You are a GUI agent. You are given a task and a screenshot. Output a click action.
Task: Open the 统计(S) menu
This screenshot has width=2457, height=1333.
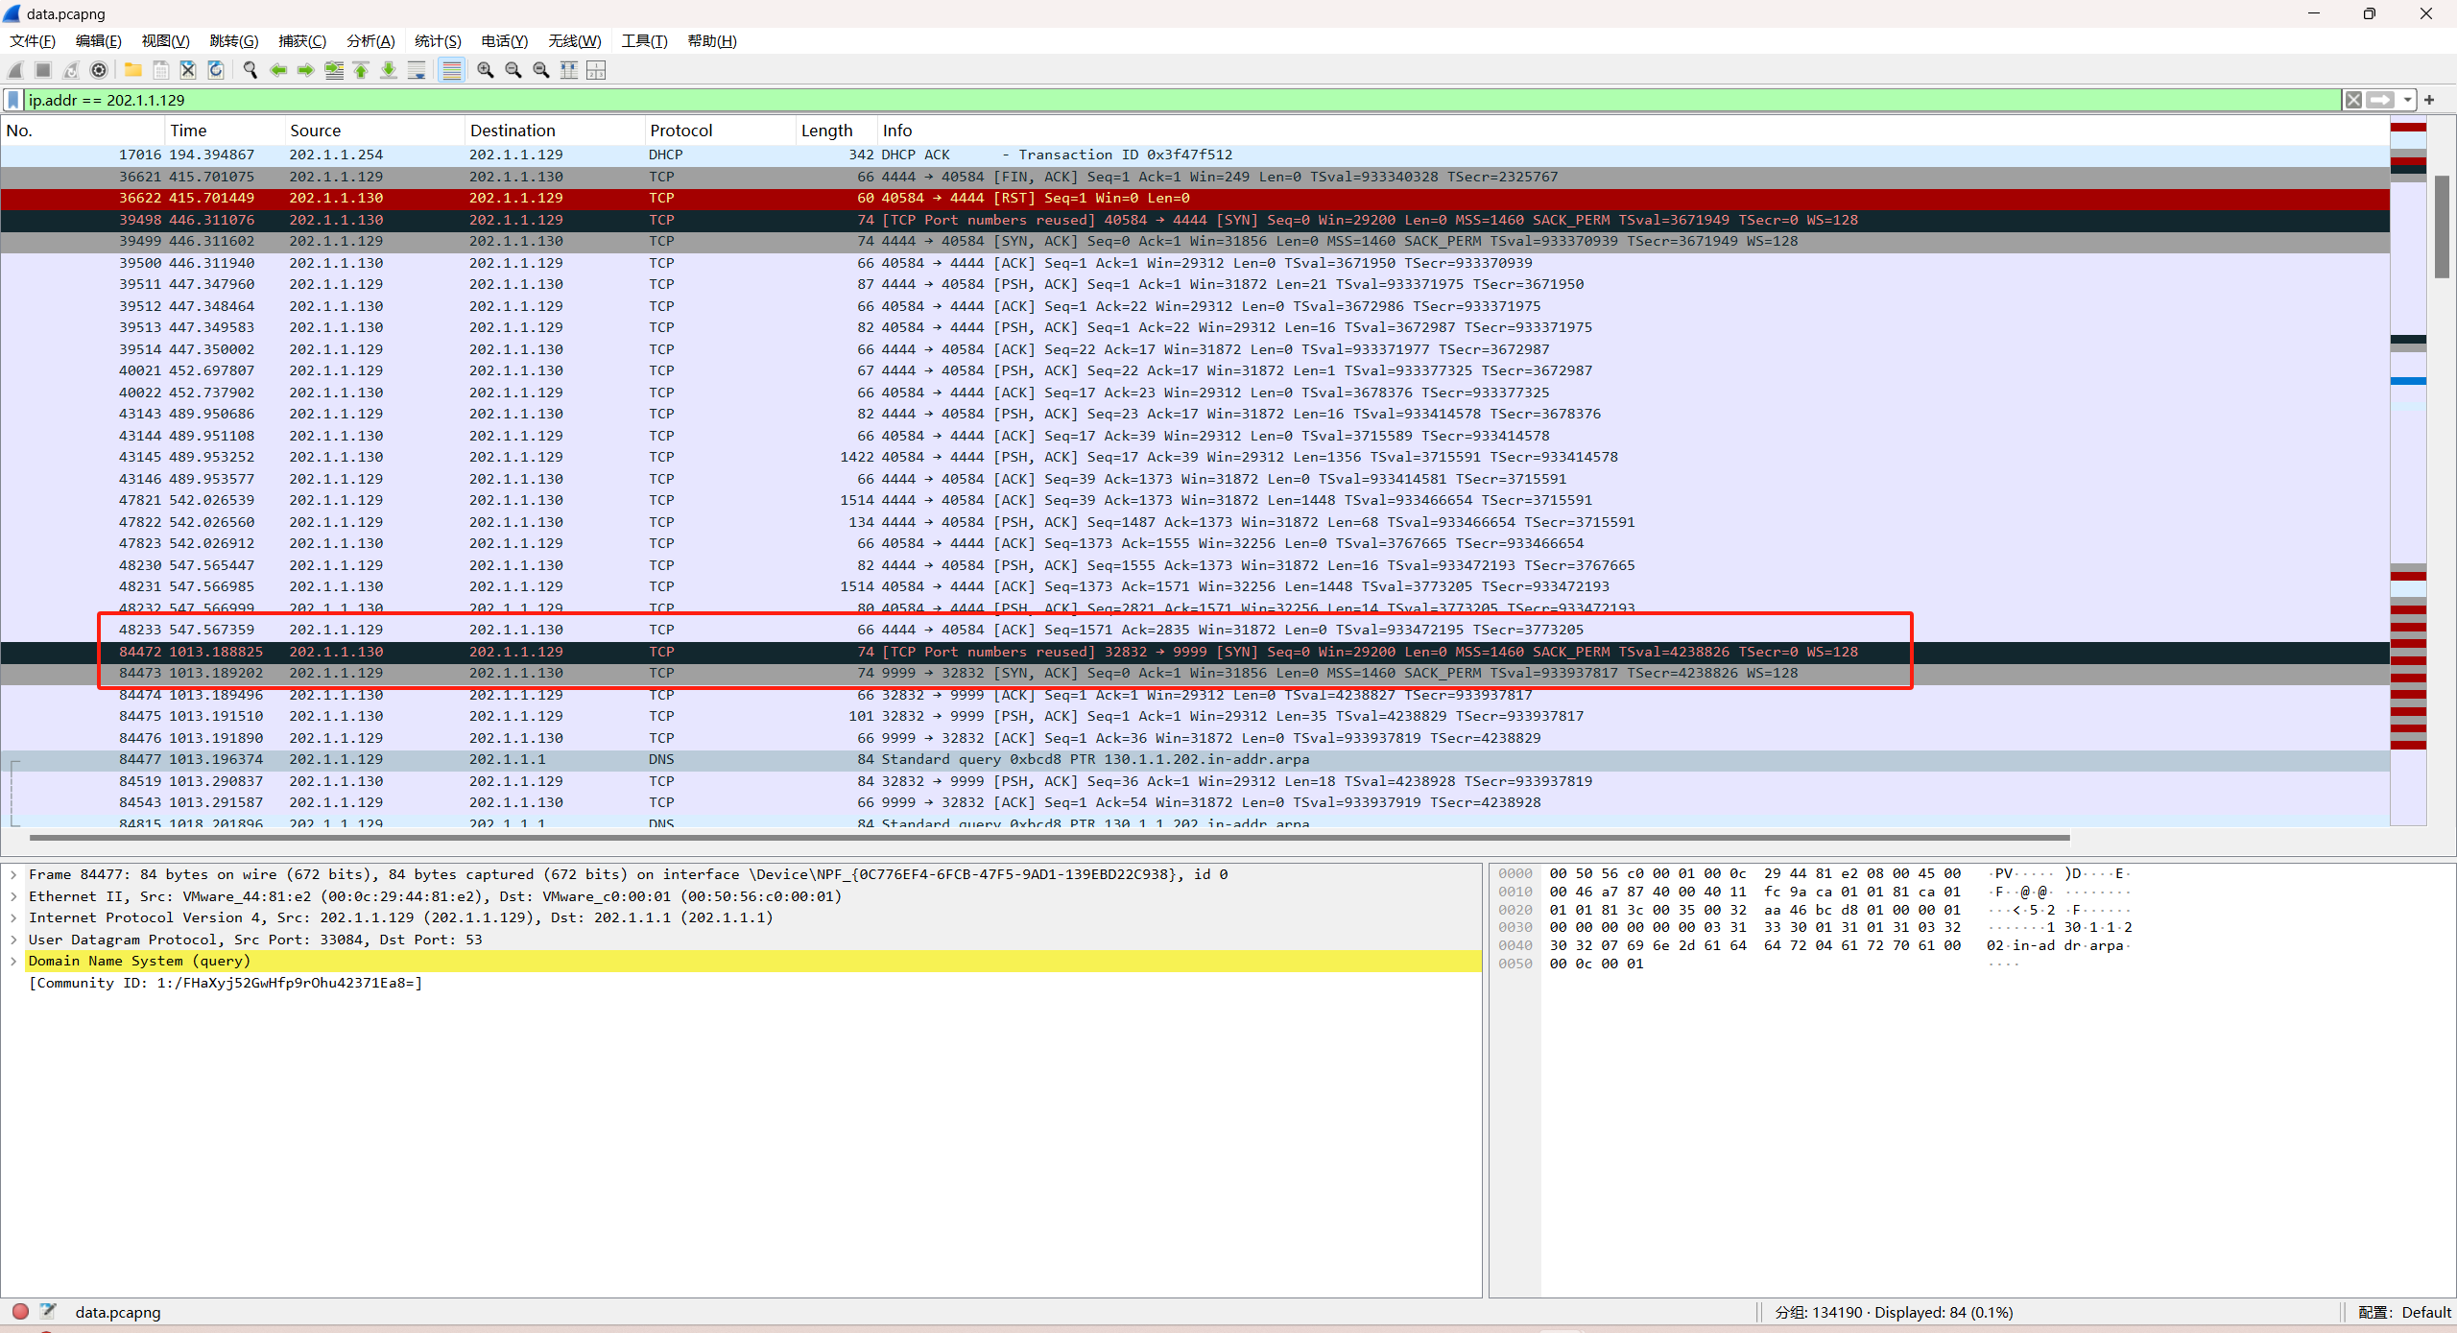pyautogui.click(x=438, y=41)
